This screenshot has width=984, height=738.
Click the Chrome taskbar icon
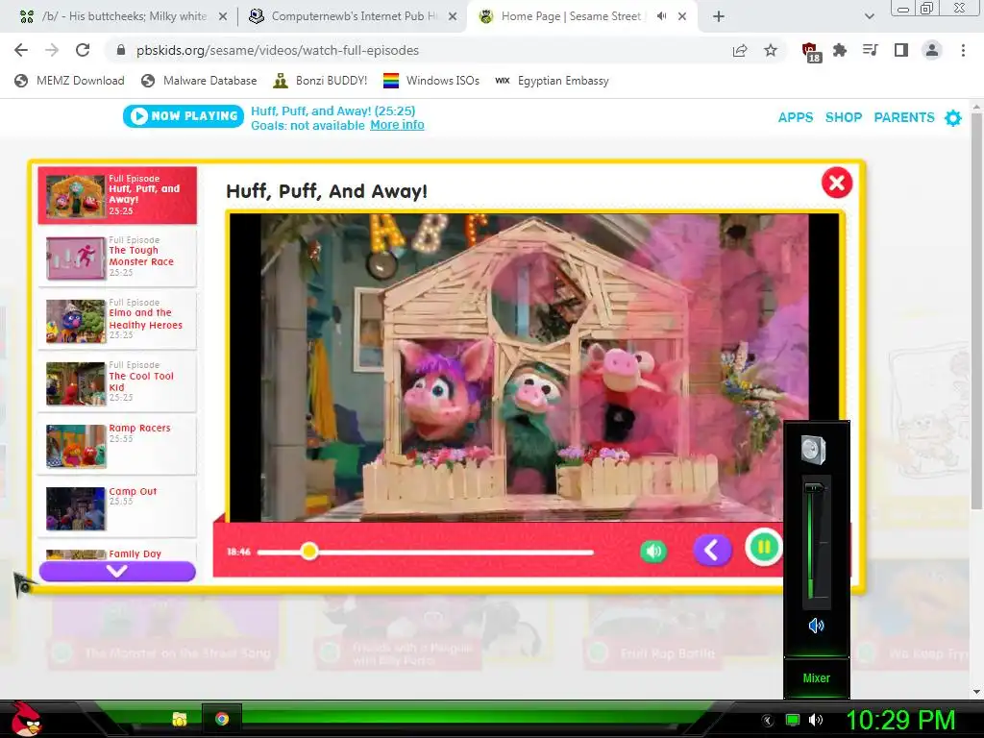pos(222,719)
